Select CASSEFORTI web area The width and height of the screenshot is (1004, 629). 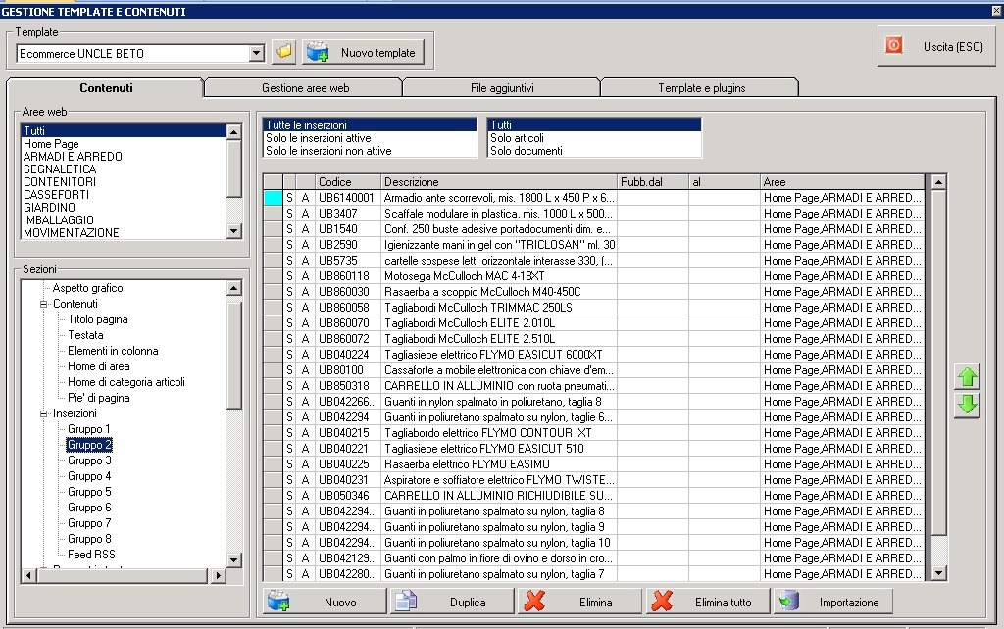[125, 195]
